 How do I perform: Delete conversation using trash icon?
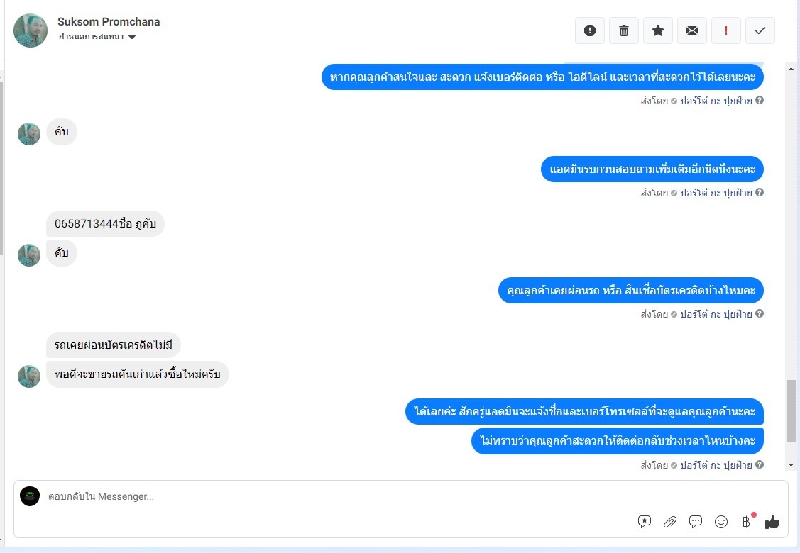point(623,30)
